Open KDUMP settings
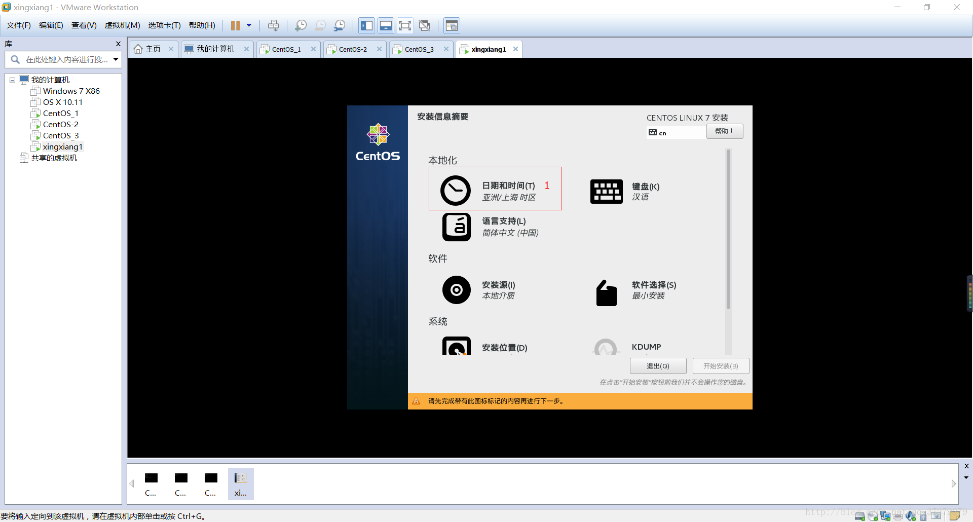Viewport: 973px width, 522px height. click(627, 347)
